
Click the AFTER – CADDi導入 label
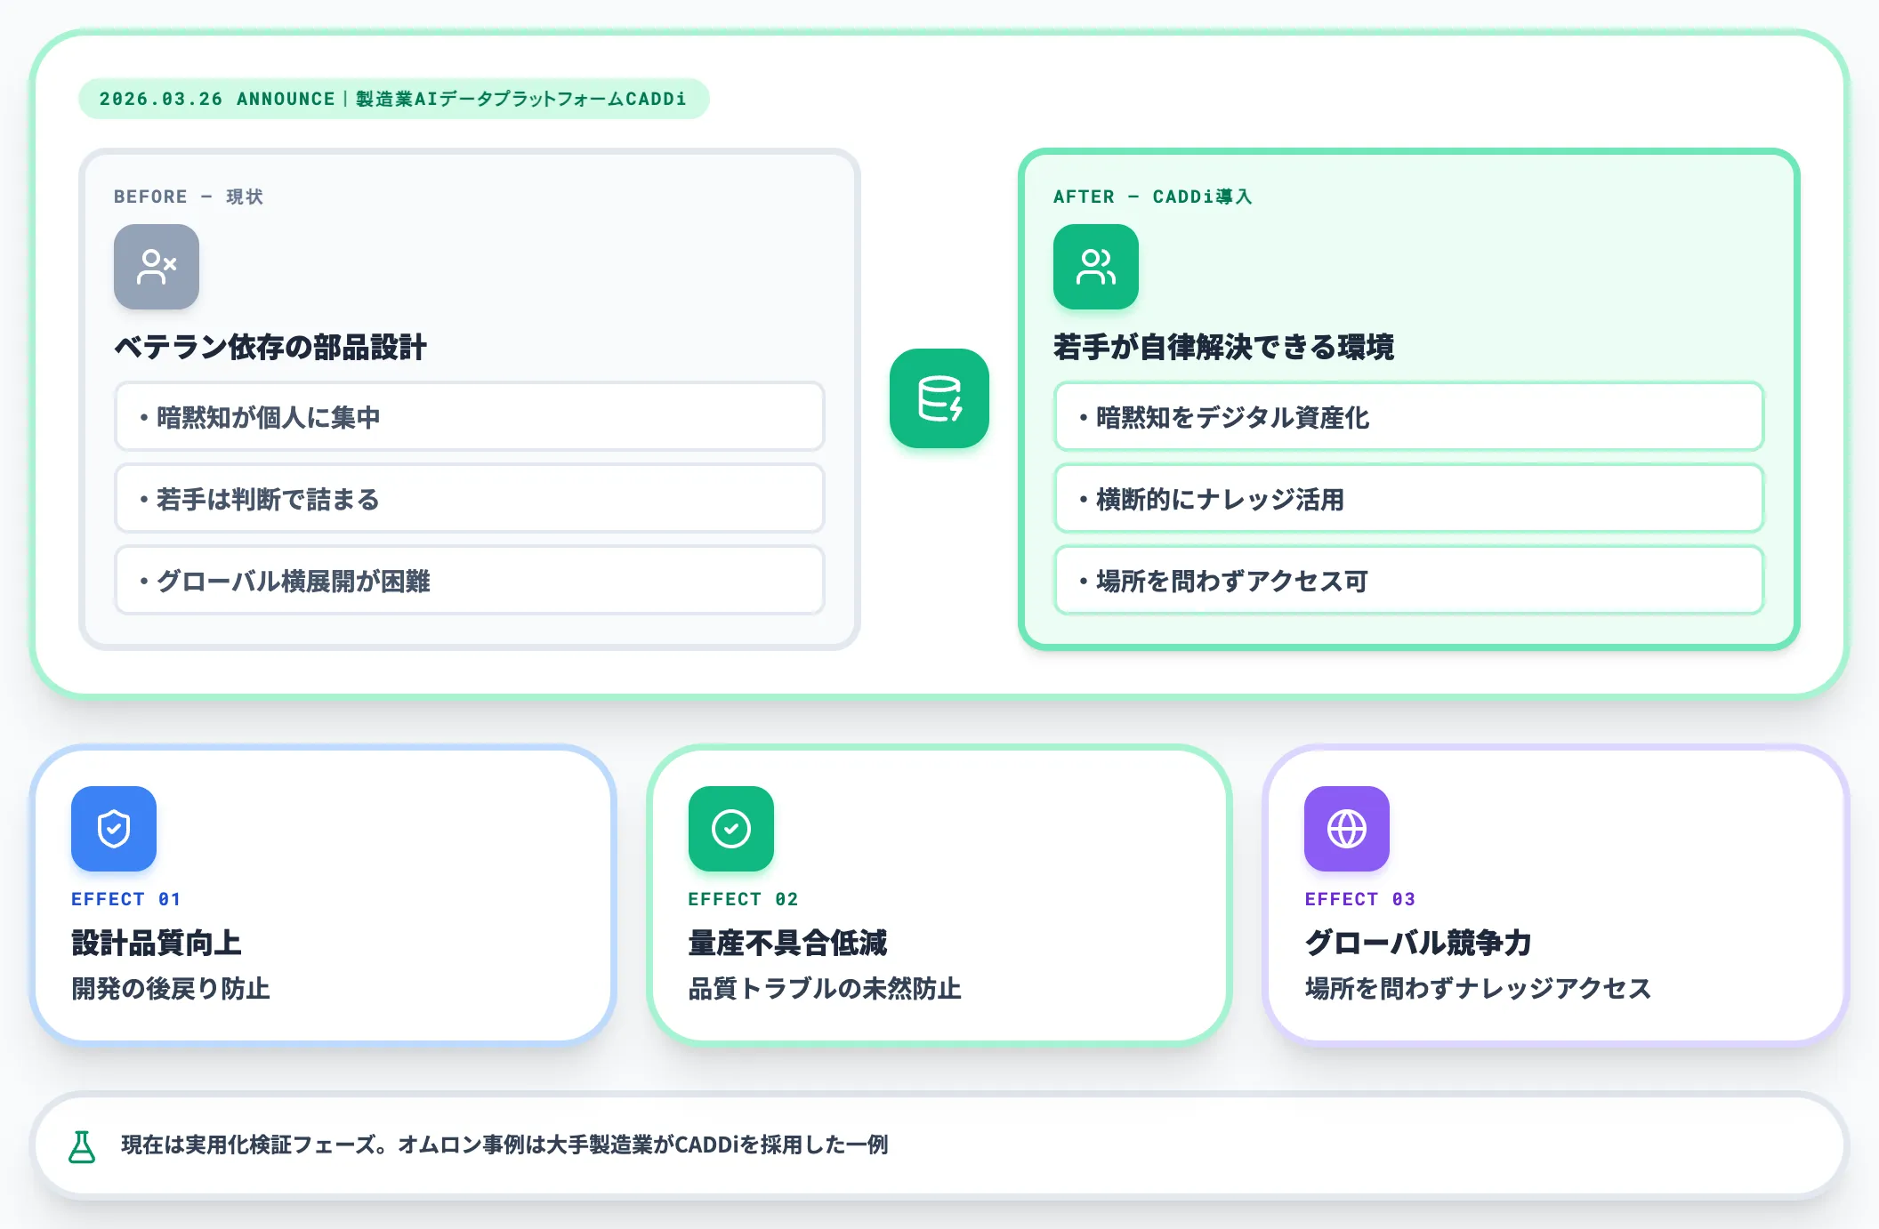(x=1153, y=197)
